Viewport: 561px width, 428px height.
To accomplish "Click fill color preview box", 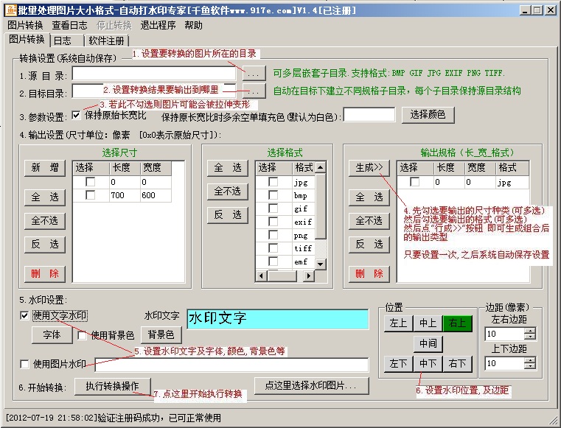I will (x=369, y=115).
